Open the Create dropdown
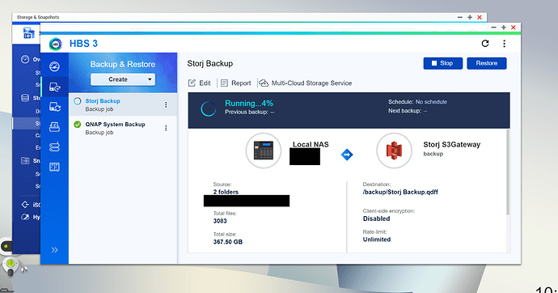This screenshot has height=293, width=558. point(123,79)
